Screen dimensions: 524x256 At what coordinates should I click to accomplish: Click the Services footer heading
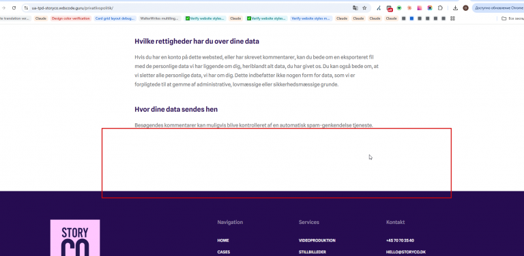coord(309,222)
